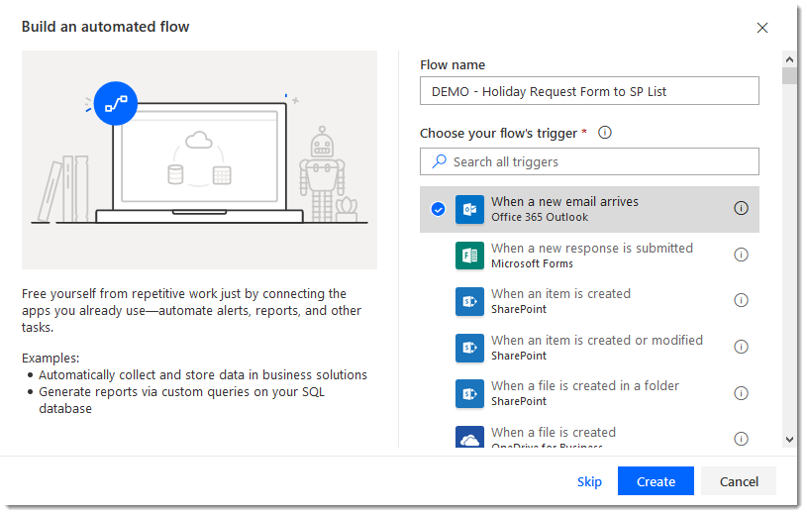The width and height of the screenshot is (807, 515).
Task: Click the scrollbar down arrow
Action: coord(789,440)
